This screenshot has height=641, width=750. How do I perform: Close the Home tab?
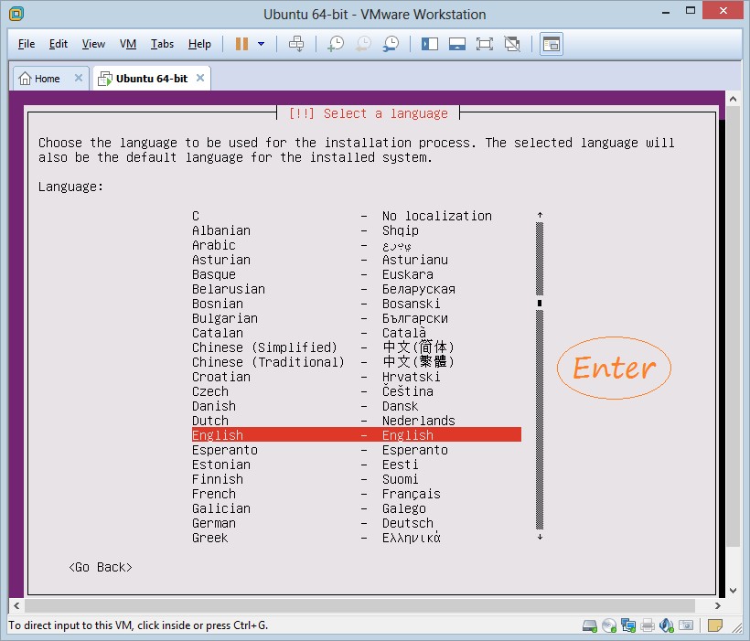coord(79,78)
